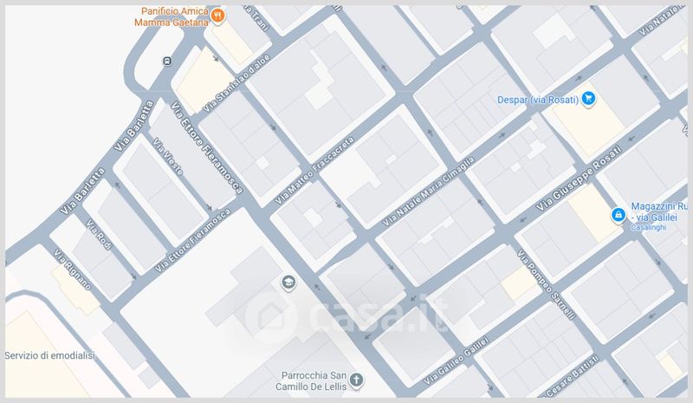
Task: Click the Via Giuseppe Rosati street label
Action: coord(579,178)
